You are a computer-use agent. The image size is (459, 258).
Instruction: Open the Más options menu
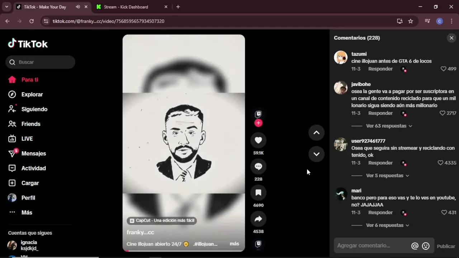pyautogui.click(x=27, y=212)
